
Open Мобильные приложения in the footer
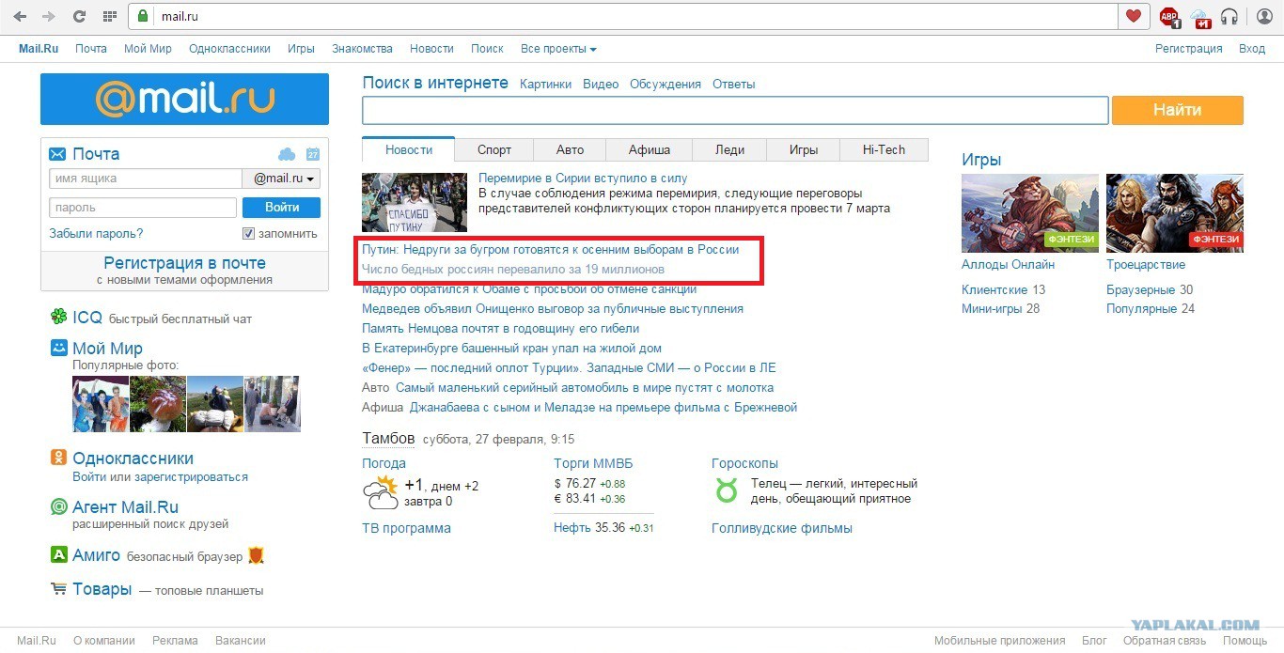(x=1000, y=641)
